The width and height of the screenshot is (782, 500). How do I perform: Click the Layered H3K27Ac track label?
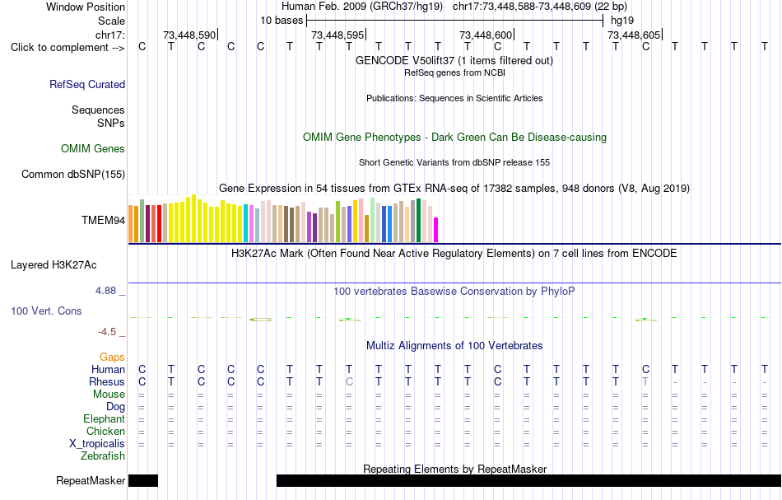pos(54,265)
